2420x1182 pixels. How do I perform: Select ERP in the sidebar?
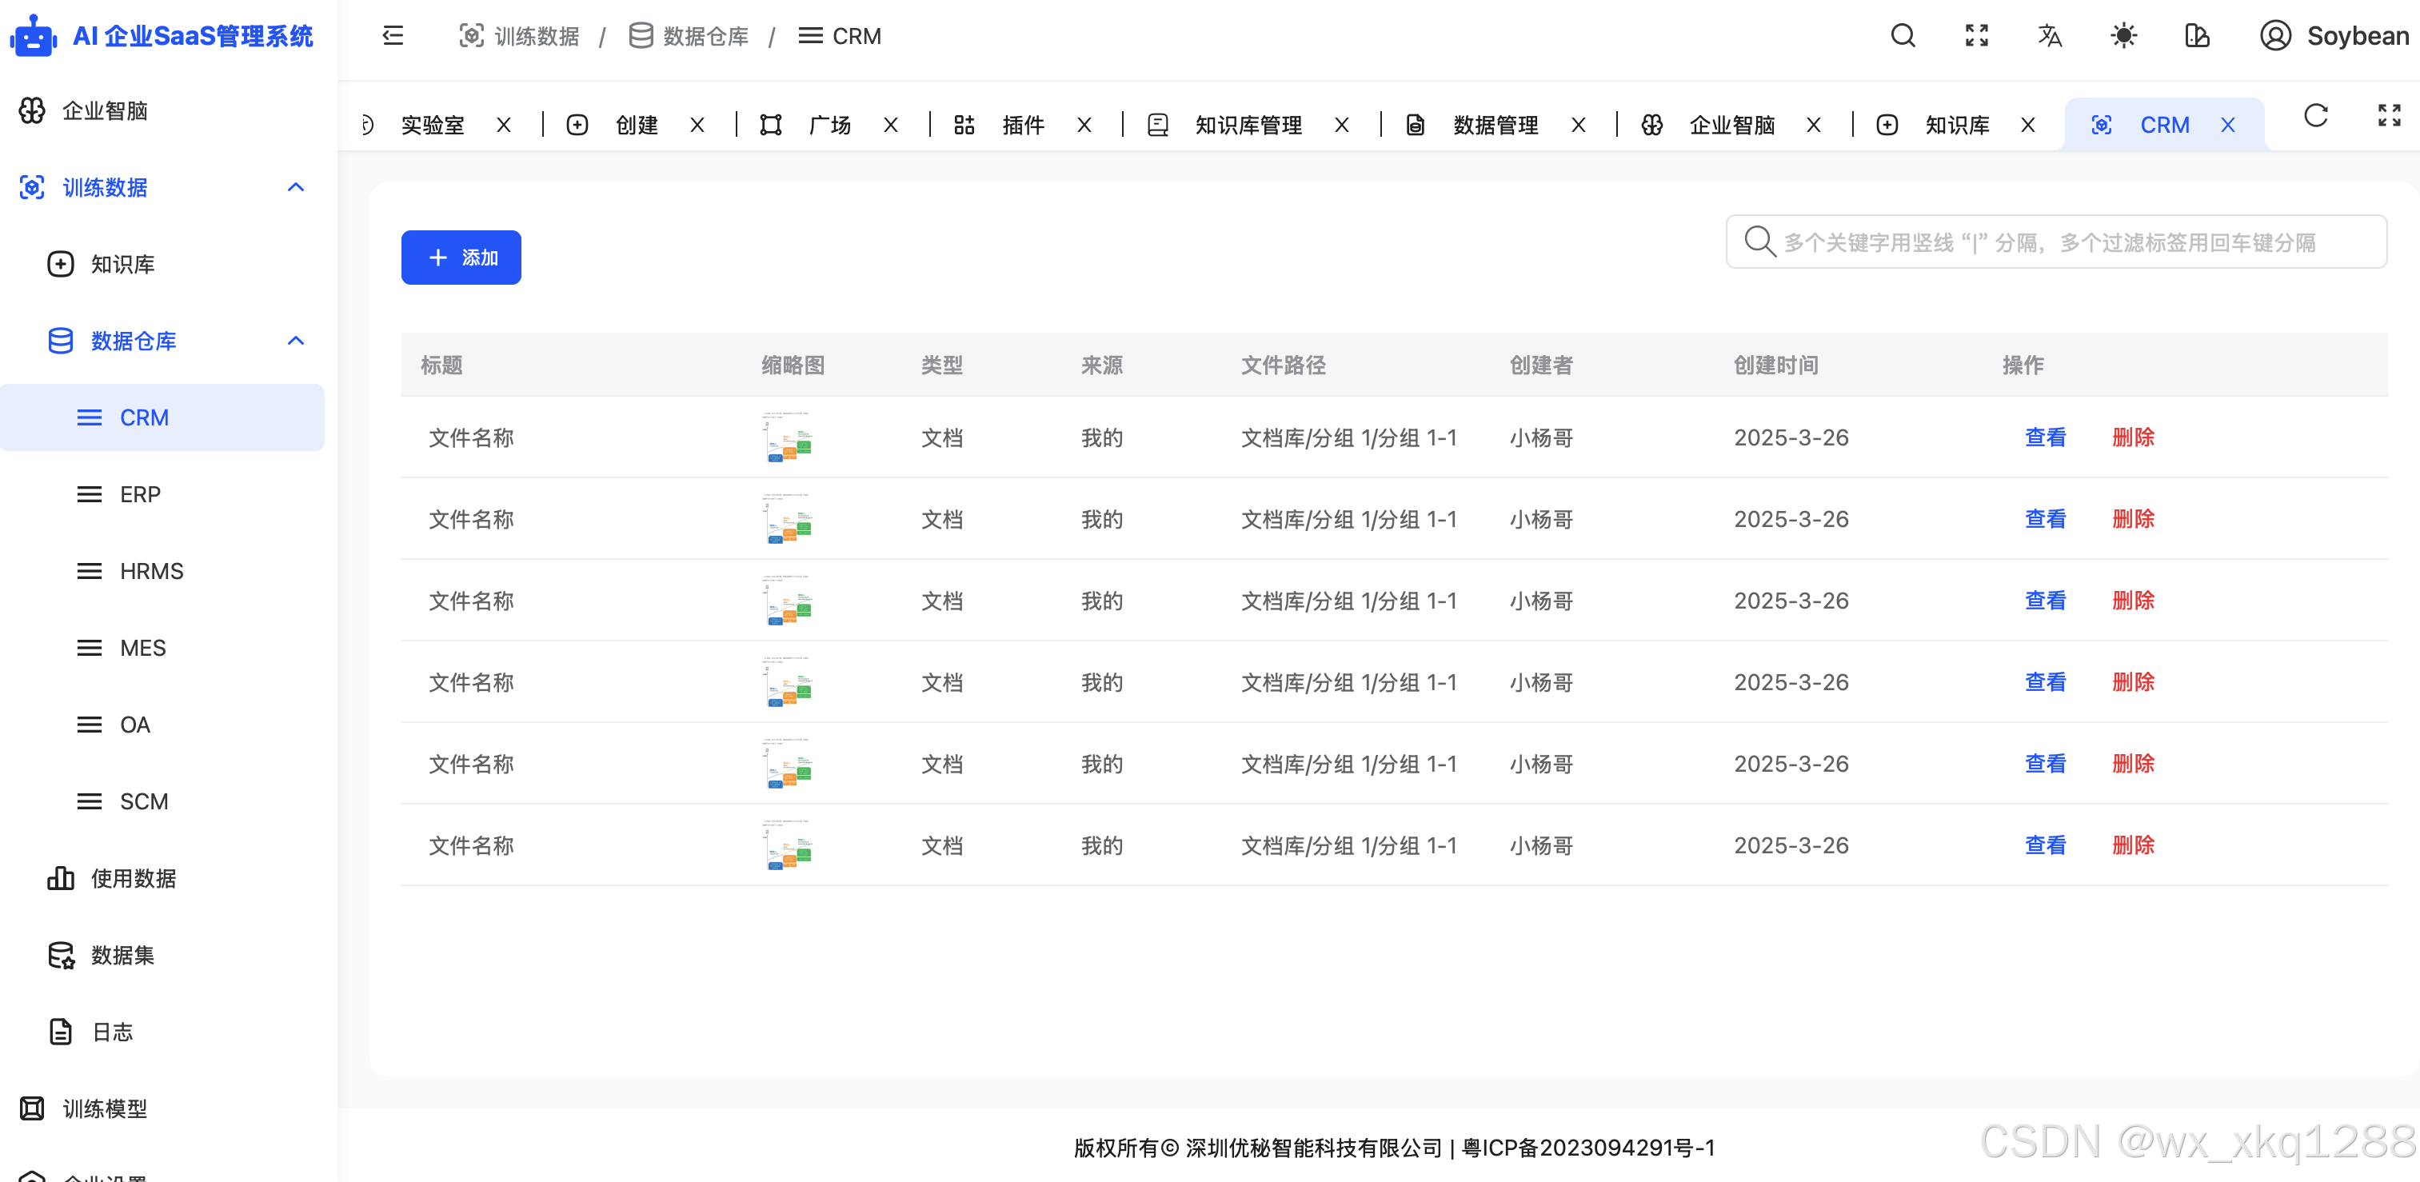140,494
